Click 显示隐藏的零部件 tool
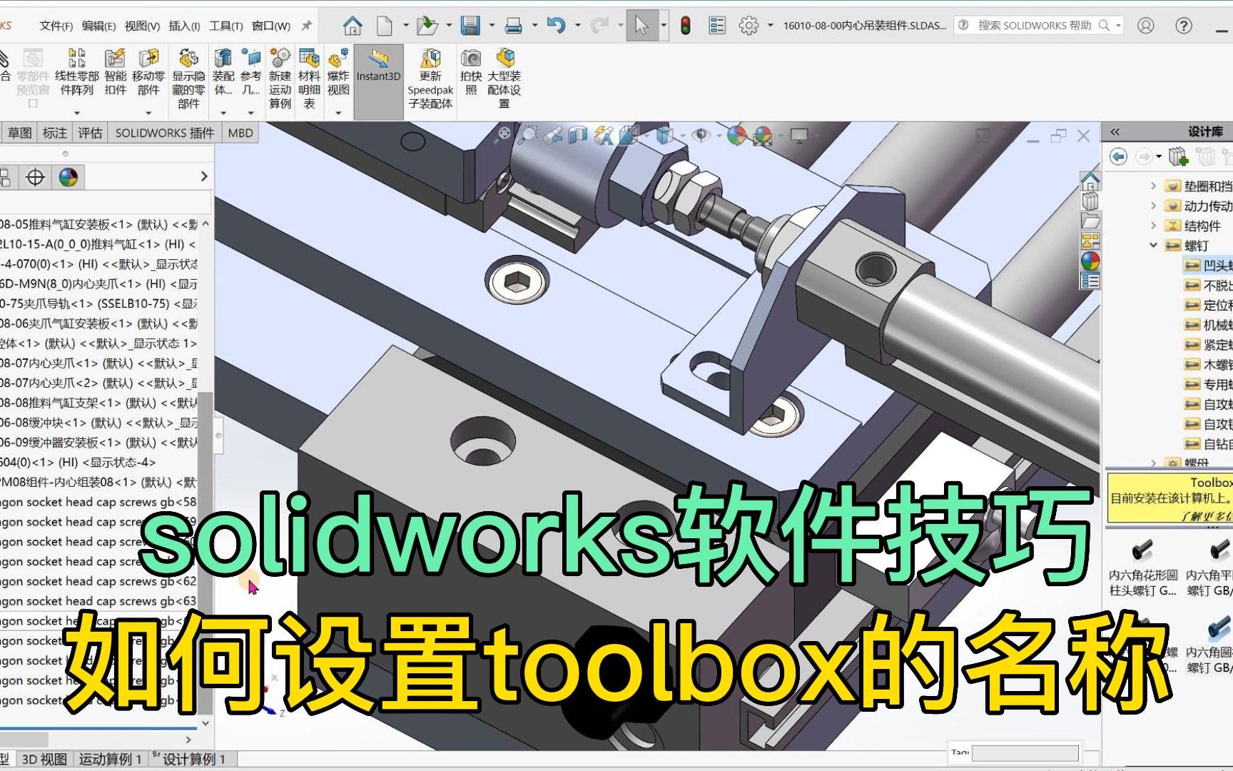 coord(188,79)
